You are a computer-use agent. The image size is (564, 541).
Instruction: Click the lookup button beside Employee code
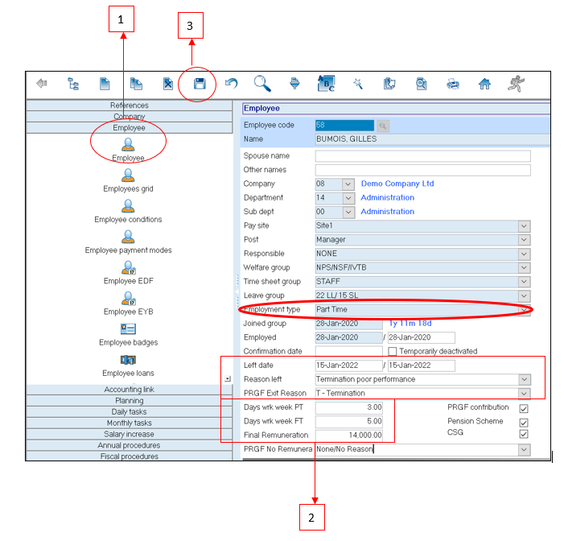383,126
